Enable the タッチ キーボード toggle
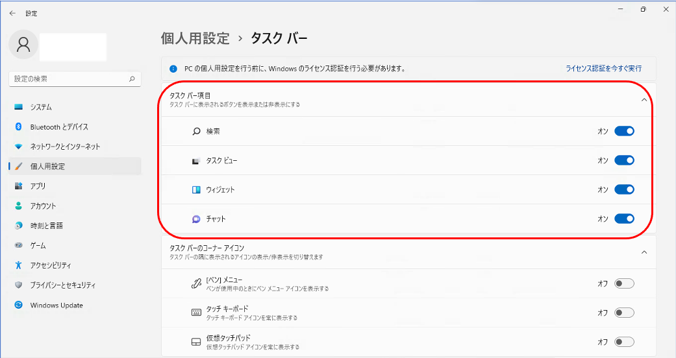The width and height of the screenshot is (676, 358). pos(624,313)
